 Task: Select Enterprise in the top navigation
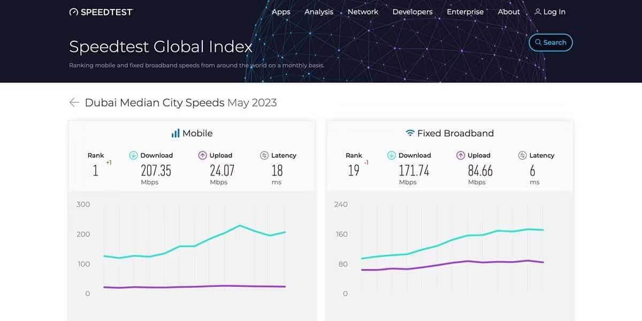tap(465, 12)
